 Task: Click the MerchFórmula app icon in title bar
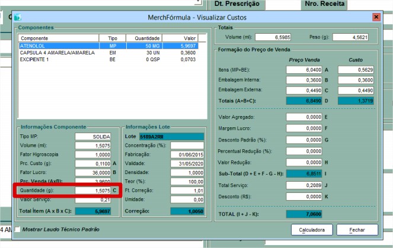18,17
